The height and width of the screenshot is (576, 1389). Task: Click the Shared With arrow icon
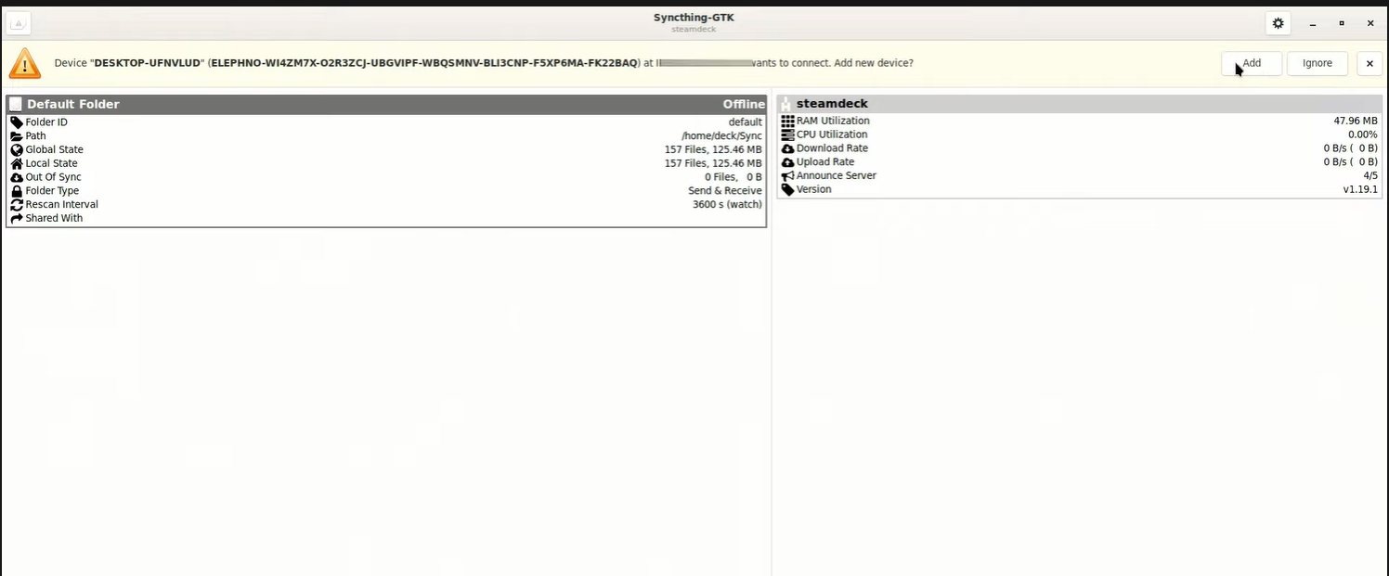click(17, 218)
